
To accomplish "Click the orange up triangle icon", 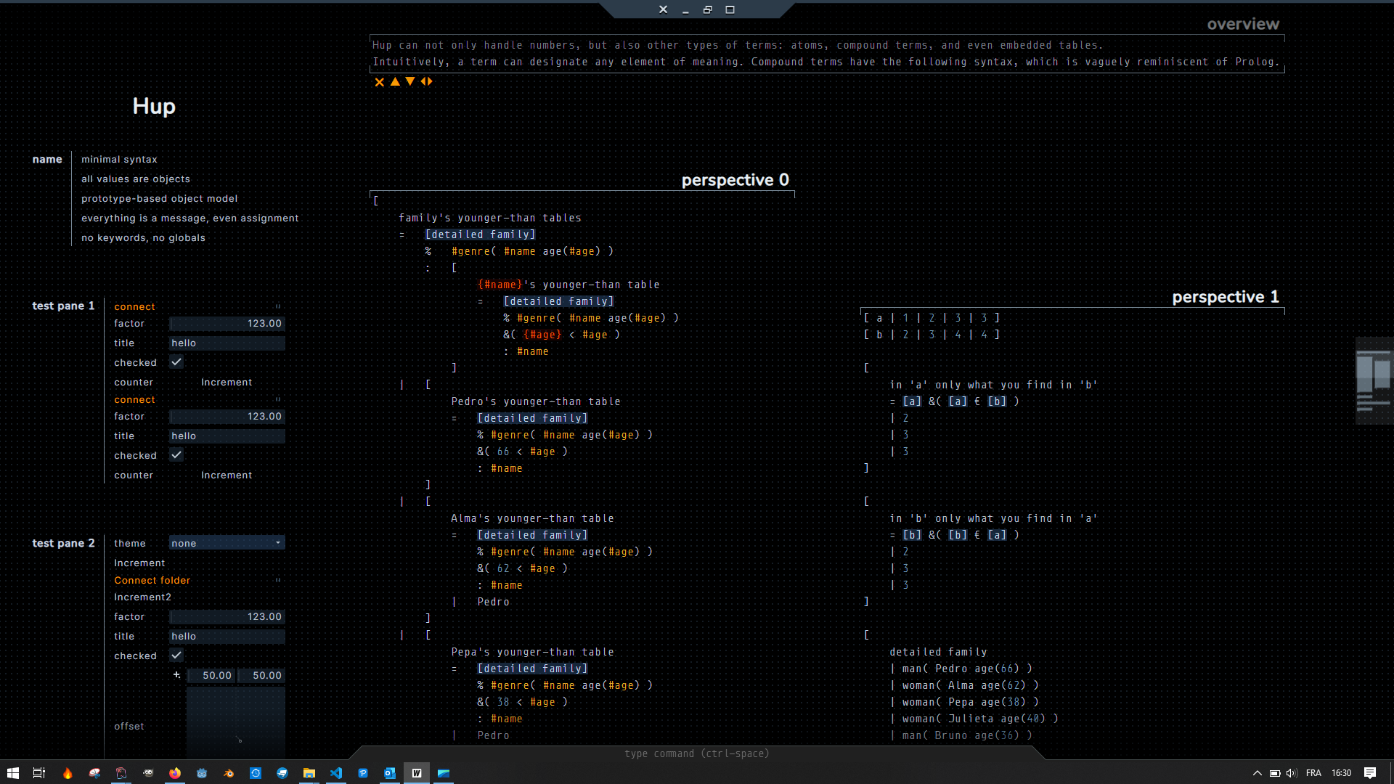I will (395, 82).
